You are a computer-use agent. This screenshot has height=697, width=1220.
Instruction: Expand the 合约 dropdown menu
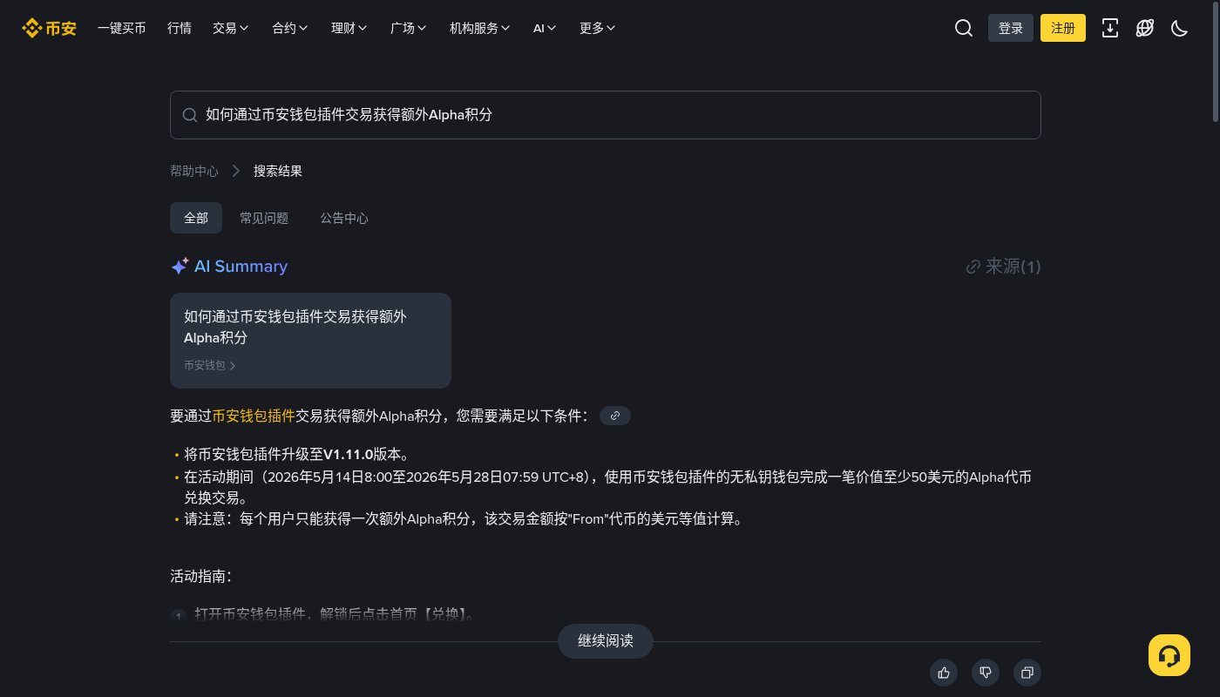click(290, 28)
